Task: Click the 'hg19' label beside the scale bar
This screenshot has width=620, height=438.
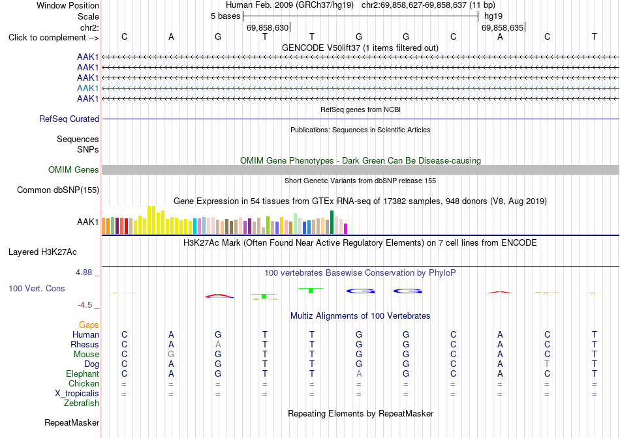Action: coord(493,16)
